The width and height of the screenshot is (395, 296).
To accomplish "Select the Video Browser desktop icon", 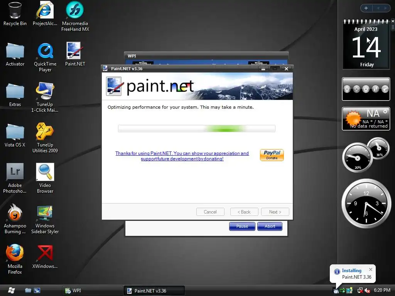I will click(x=45, y=178).
